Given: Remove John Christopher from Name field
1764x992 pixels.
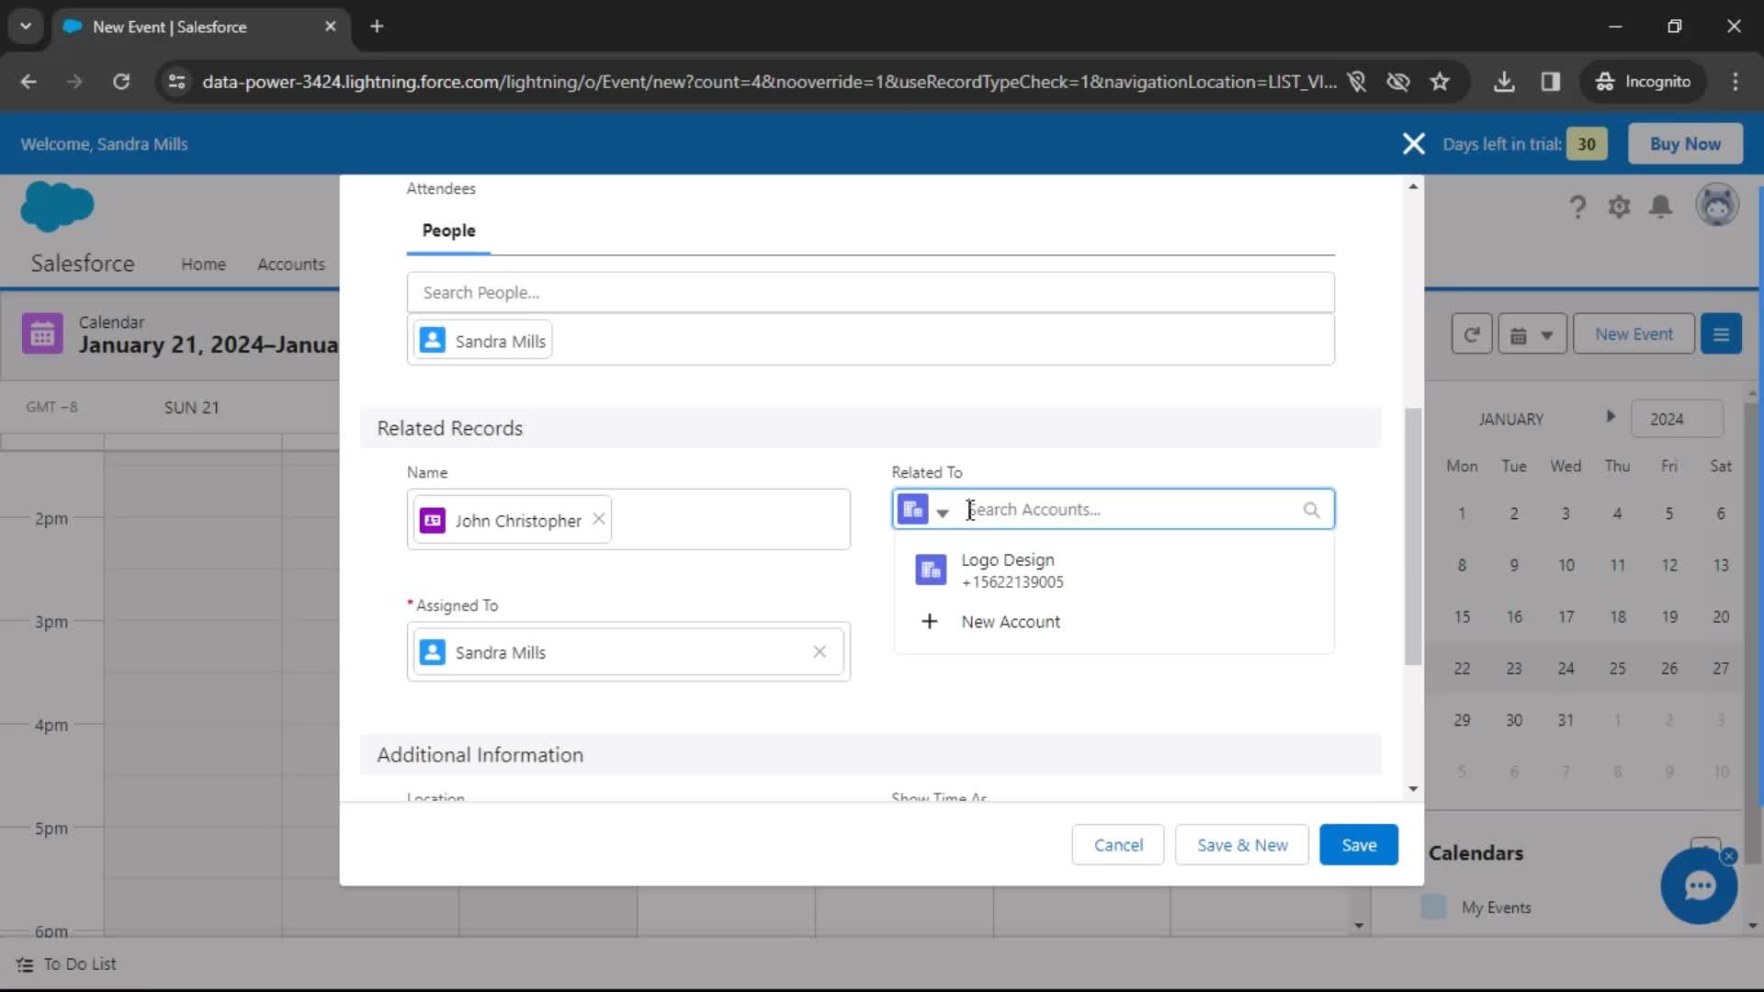Looking at the screenshot, I should pyautogui.click(x=599, y=519).
